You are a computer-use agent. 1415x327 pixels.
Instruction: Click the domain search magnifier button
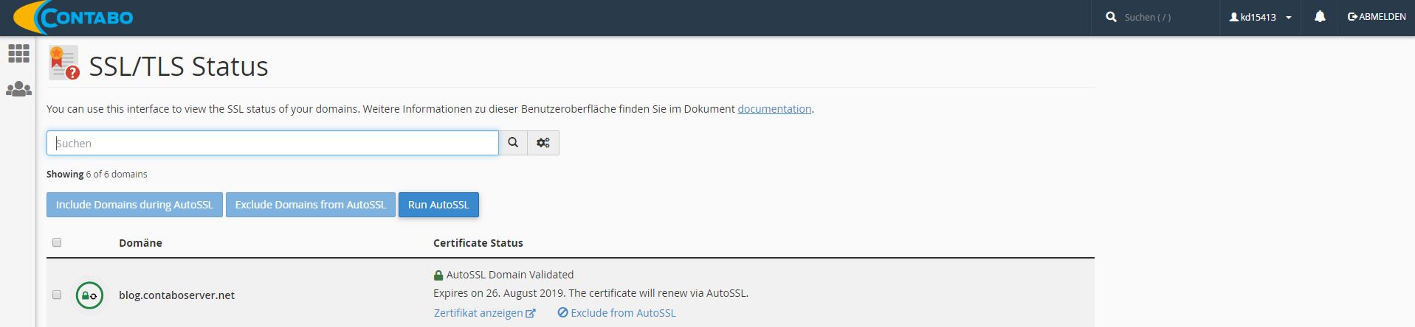click(513, 143)
